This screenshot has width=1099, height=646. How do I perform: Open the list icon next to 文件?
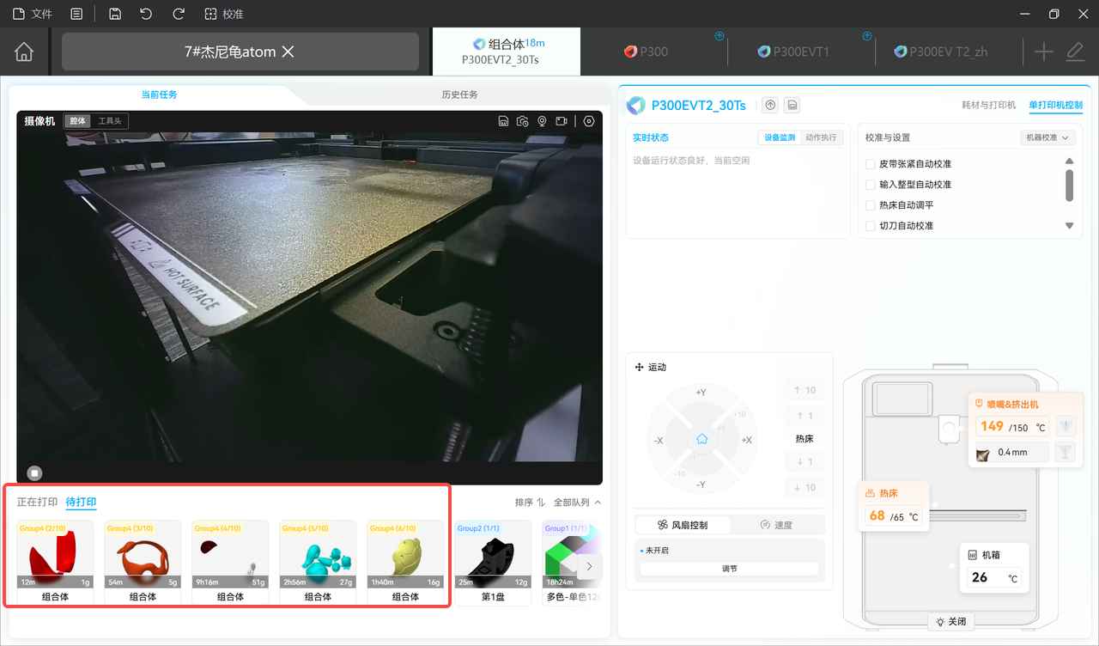coord(76,14)
